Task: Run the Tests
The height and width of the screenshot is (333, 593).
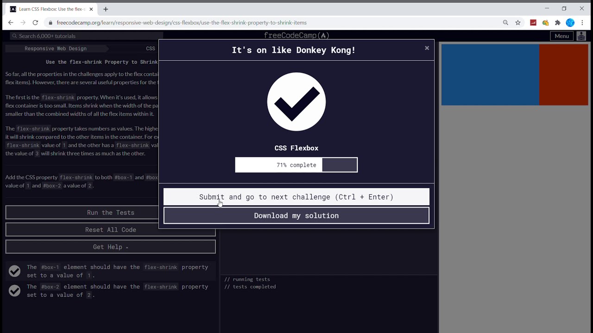Action: (110, 213)
